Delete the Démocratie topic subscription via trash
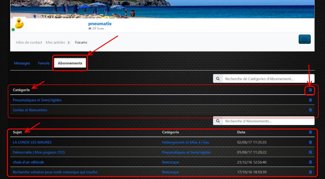 [310, 152]
